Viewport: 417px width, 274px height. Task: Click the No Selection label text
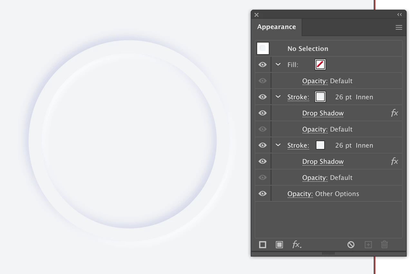308,49
